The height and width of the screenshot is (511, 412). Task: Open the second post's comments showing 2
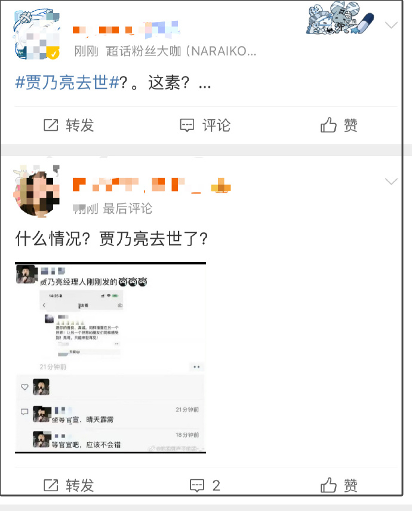pyautogui.click(x=205, y=485)
